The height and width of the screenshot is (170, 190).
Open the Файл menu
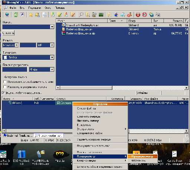coord(13,8)
